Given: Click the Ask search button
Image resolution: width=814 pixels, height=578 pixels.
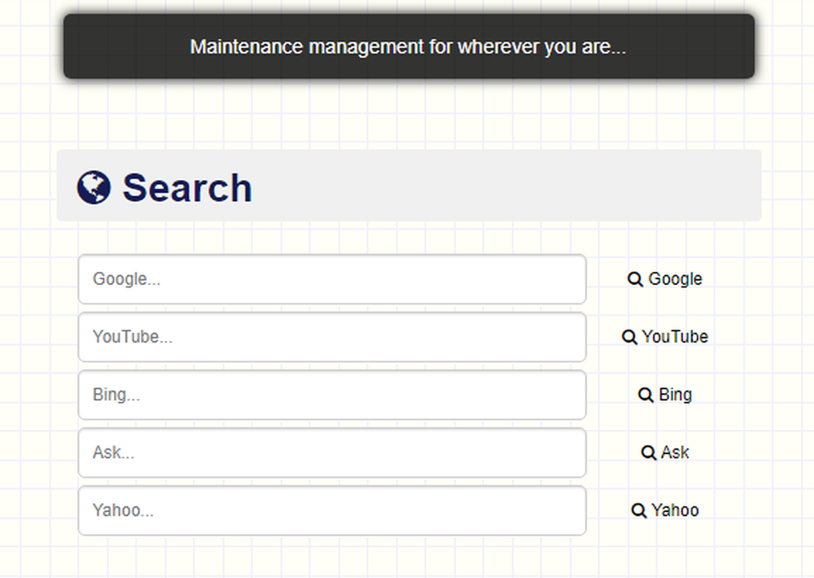Looking at the screenshot, I should click(x=665, y=453).
